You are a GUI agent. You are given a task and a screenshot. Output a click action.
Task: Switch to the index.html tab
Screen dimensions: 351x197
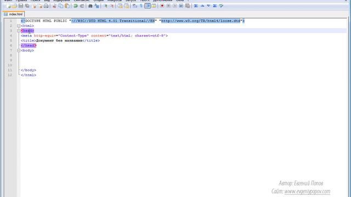point(14,14)
